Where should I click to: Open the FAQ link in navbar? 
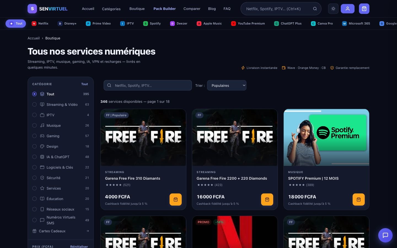pos(227,9)
